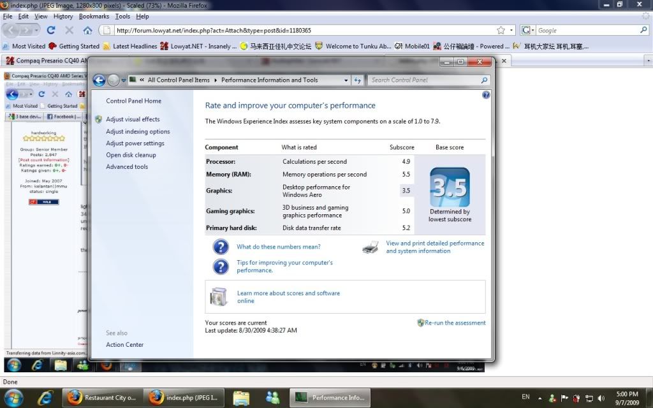Switch to Restaurant City Firefox taskbar button

point(103,398)
